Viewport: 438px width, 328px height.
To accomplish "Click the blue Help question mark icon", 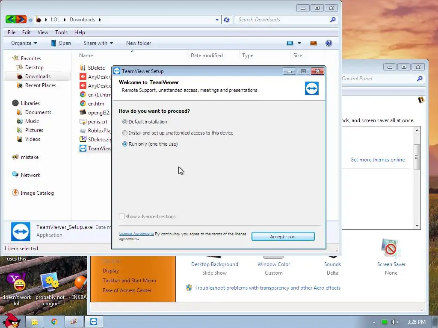I will coord(329,43).
